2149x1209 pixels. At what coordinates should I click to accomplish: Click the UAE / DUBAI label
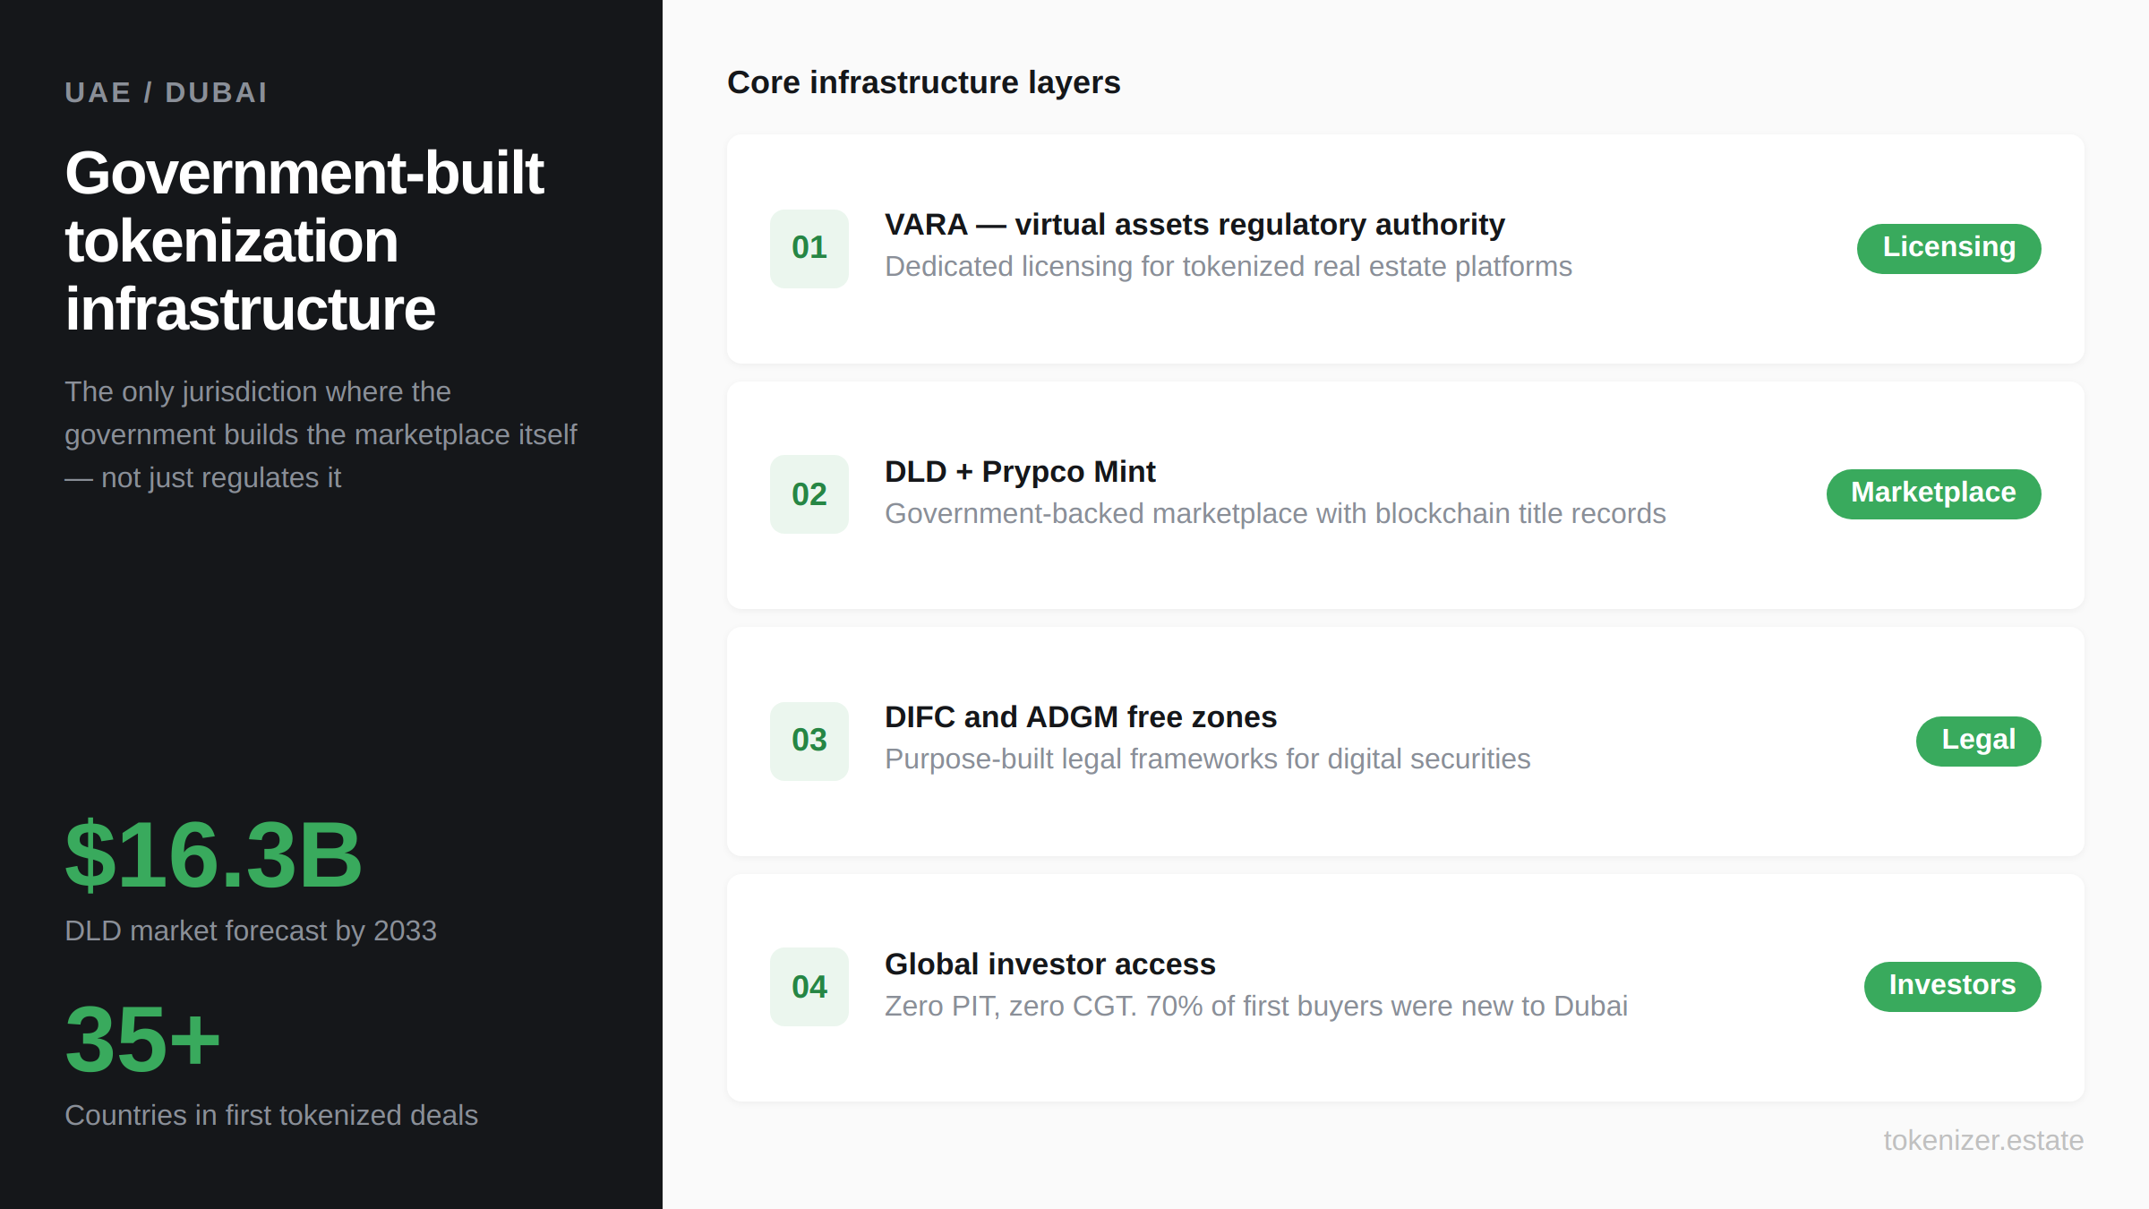pos(167,92)
